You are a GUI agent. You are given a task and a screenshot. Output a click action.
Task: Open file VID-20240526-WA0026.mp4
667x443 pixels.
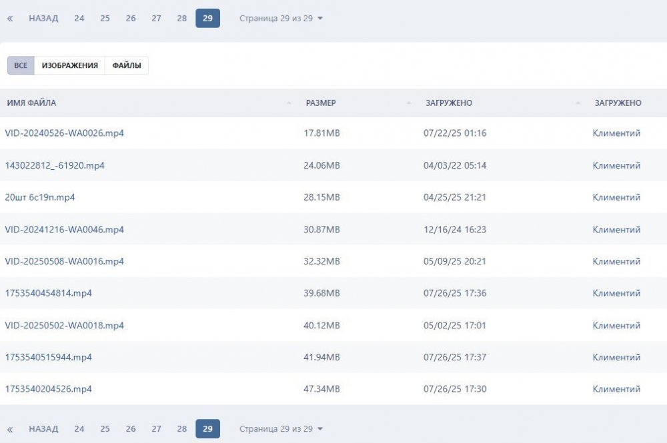[65, 133]
